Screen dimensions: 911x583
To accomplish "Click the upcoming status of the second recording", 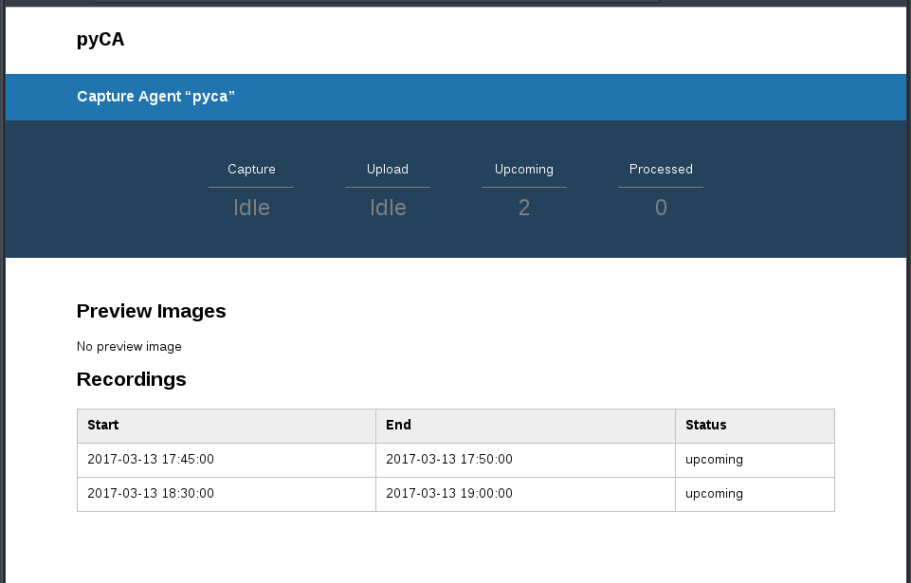I will 714,494.
